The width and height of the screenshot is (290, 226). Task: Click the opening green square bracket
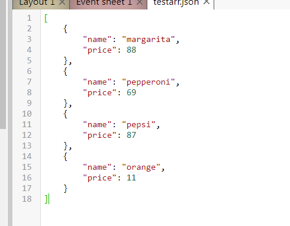point(46,18)
